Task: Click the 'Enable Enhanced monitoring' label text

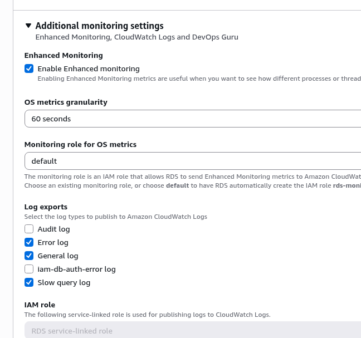Action: tap(89, 68)
